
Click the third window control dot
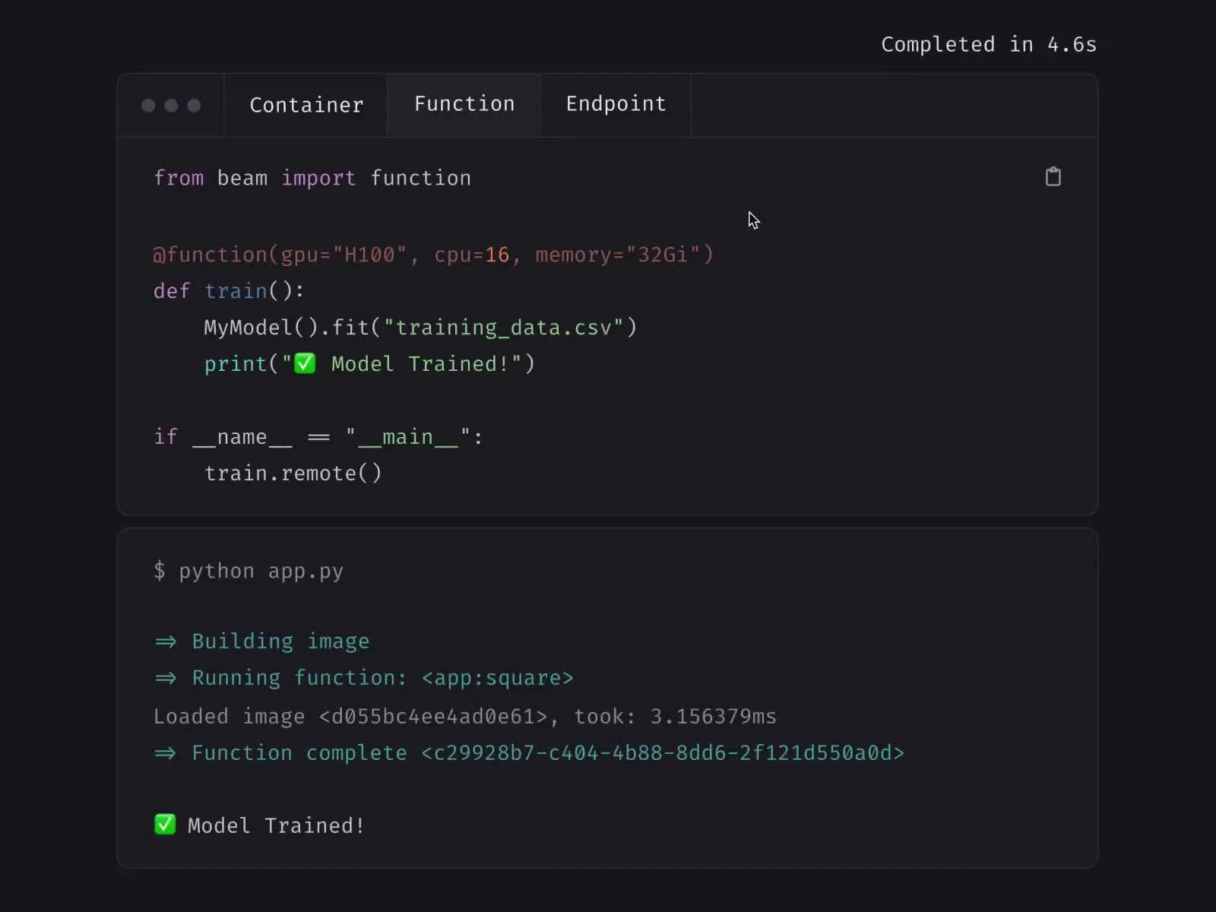pyautogui.click(x=195, y=106)
